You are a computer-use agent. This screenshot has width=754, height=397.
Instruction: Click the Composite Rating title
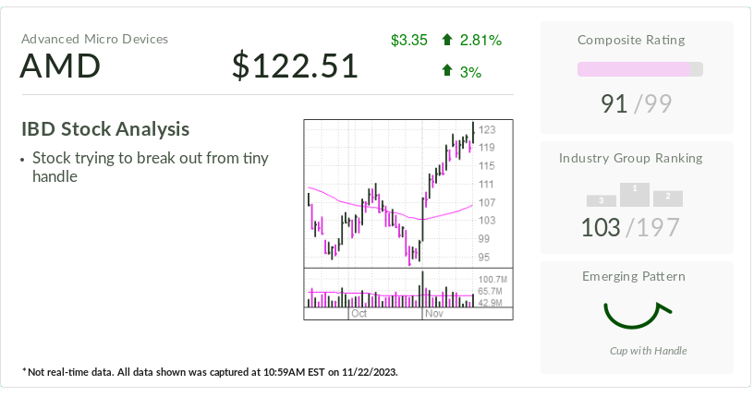(630, 40)
